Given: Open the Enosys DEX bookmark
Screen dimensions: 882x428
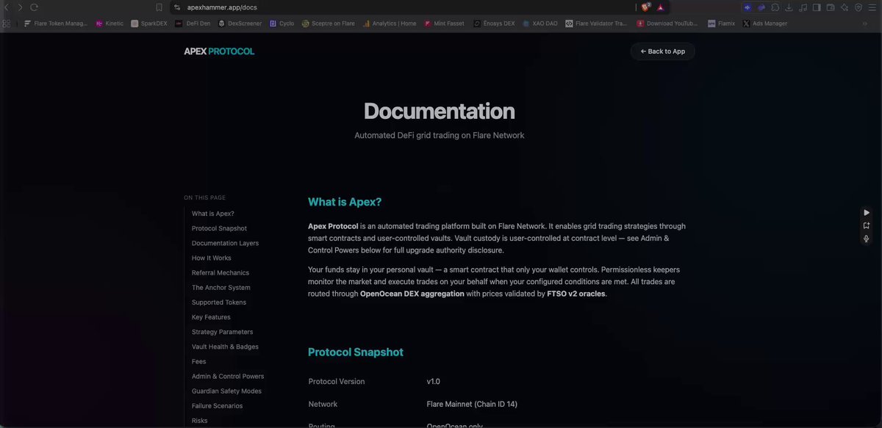Looking at the screenshot, I should (494, 23).
